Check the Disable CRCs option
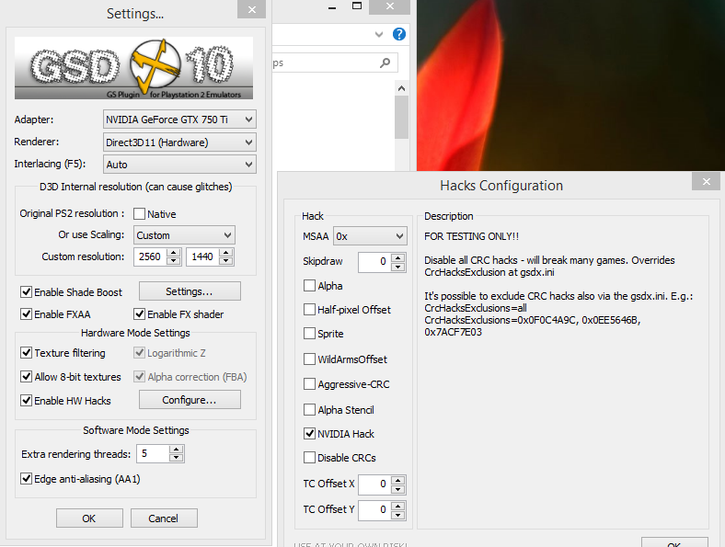 pyautogui.click(x=309, y=458)
